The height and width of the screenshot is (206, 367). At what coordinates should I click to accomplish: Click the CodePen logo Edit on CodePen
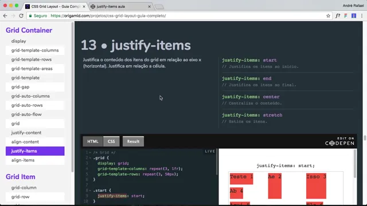(x=339, y=141)
